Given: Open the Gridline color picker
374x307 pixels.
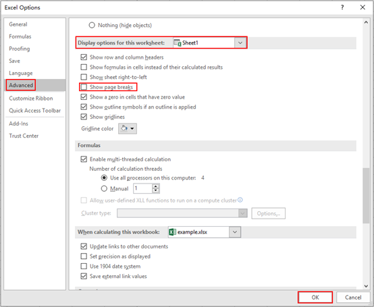Looking at the screenshot, I should 128,129.
